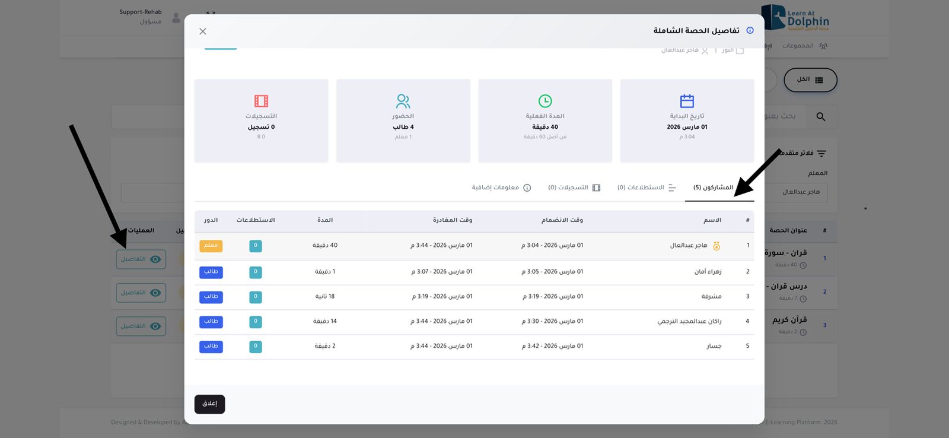Viewport: 949px width, 438px height.
Task: Close the modal with the X button
Action: [x=203, y=31]
